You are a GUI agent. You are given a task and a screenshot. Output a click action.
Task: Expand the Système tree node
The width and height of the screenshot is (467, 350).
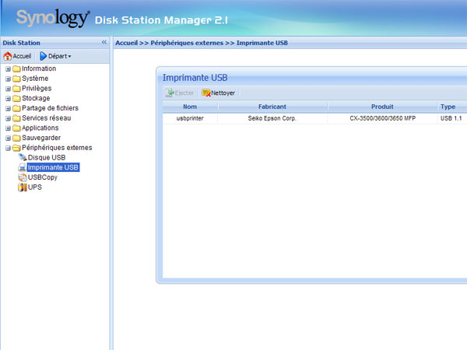tap(8, 79)
